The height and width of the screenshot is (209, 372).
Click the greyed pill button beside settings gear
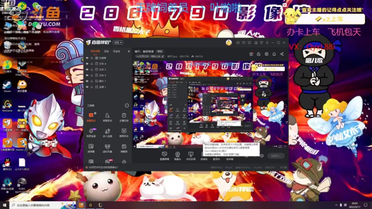[276, 156]
